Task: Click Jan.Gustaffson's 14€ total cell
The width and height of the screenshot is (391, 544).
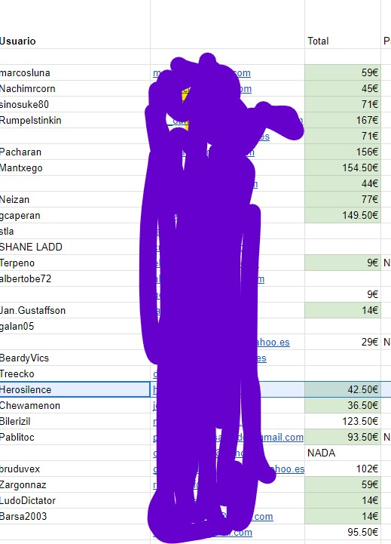Action: pos(343,310)
